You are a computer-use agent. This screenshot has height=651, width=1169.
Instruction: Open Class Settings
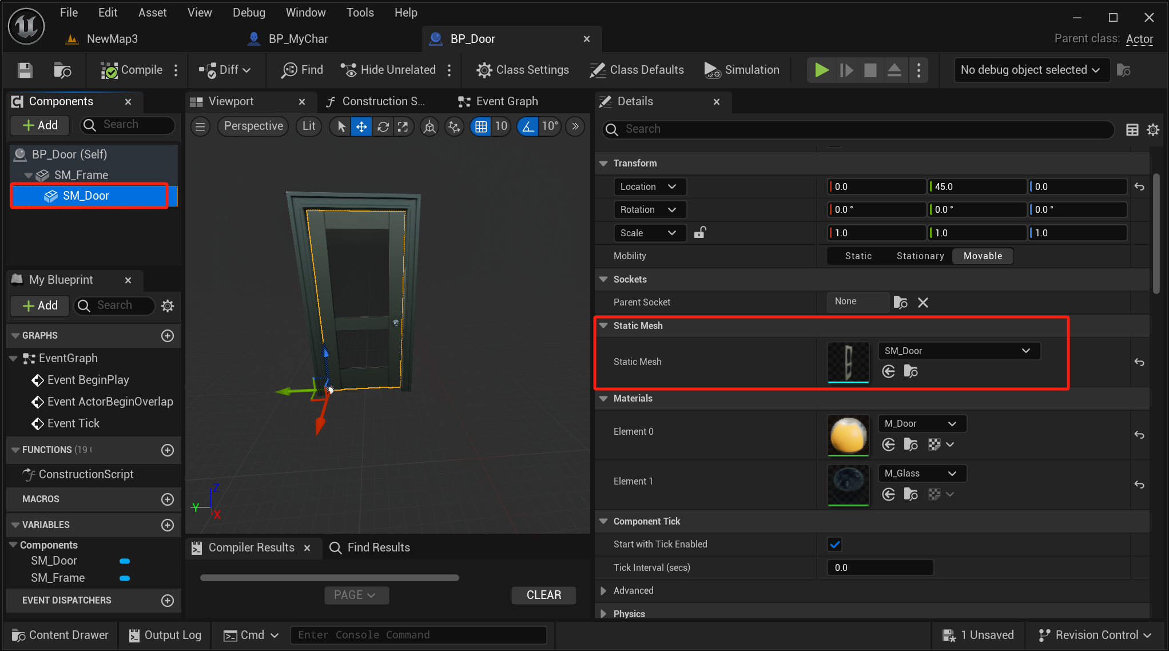pos(522,70)
